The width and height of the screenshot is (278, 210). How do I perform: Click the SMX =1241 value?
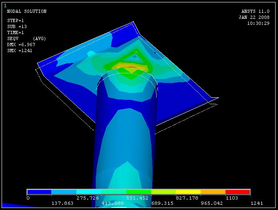tap(20, 51)
